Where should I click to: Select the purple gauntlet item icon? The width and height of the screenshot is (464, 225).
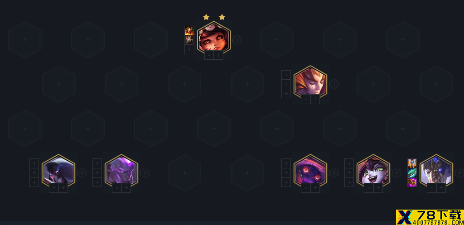tap(412, 182)
